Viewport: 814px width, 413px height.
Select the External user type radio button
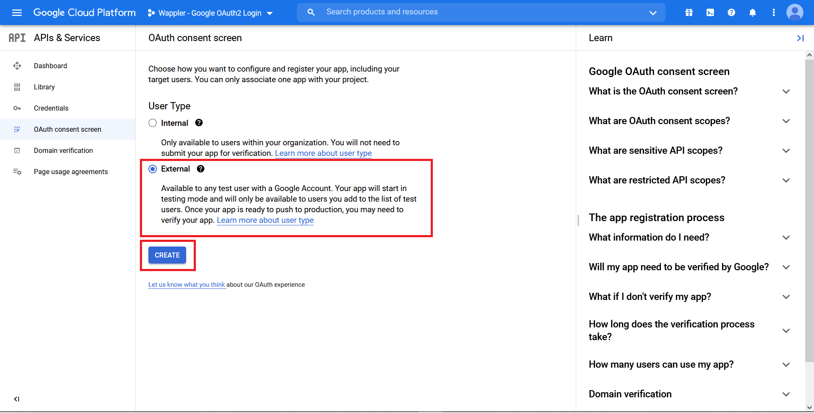tap(153, 169)
